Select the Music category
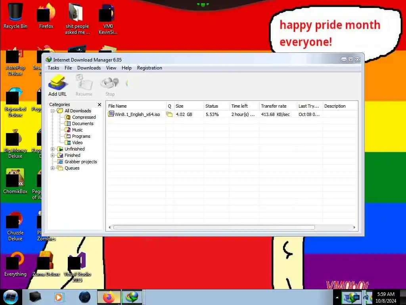The image size is (406, 305). click(x=77, y=130)
